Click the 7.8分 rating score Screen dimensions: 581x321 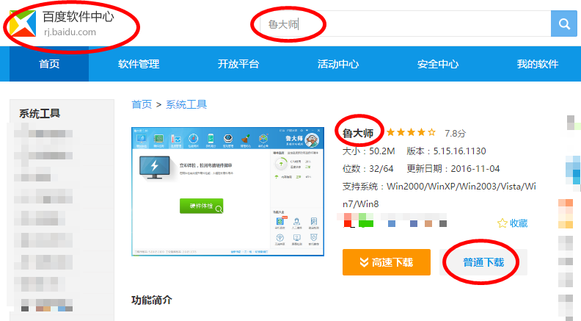(455, 133)
